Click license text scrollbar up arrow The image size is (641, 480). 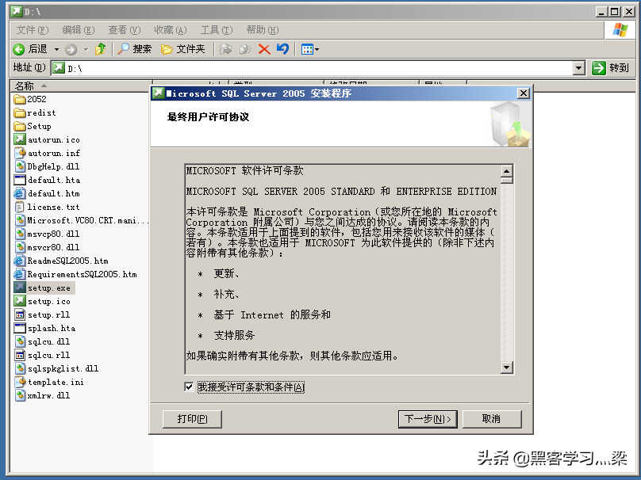[506, 170]
